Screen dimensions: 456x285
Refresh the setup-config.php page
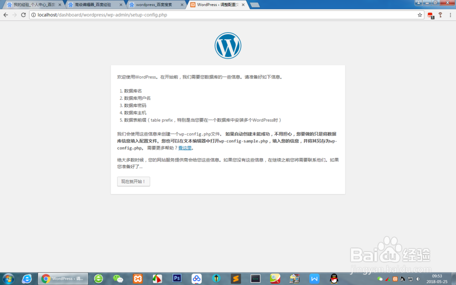(23, 15)
